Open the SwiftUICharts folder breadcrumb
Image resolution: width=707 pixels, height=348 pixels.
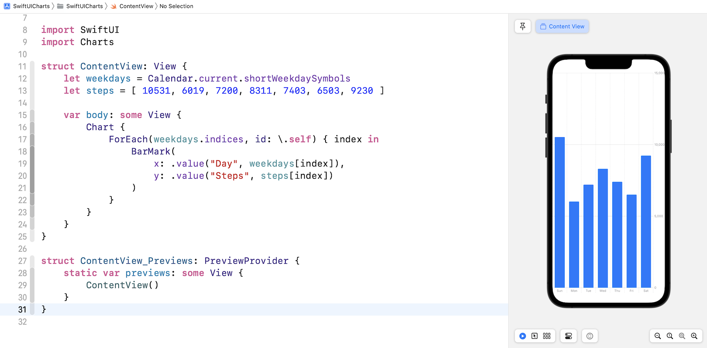(80, 6)
